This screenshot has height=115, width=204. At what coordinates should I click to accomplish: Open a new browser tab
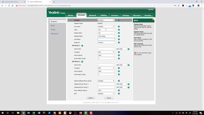click(x=54, y=2)
